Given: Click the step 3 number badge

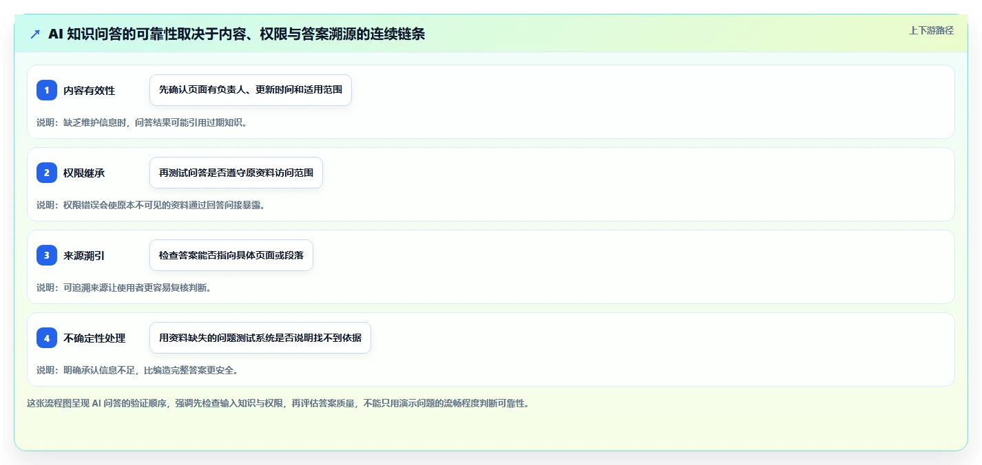Looking at the screenshot, I should tap(47, 255).
